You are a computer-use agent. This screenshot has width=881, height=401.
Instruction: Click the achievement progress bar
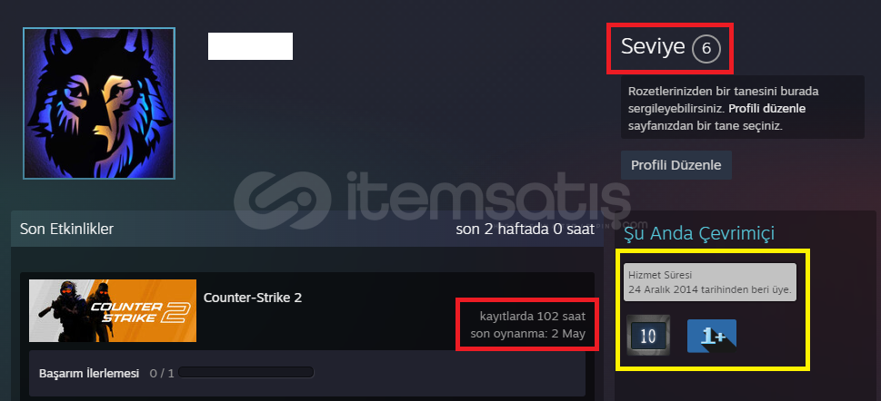(246, 372)
